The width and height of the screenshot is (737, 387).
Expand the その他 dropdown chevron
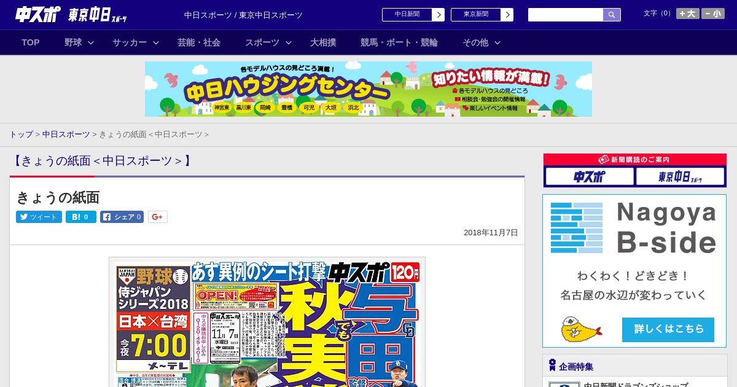point(497,42)
